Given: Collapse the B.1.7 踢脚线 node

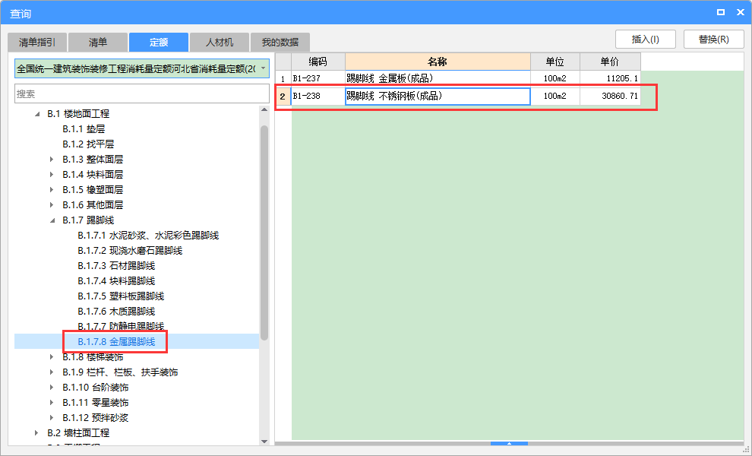Looking at the screenshot, I should pos(52,220).
